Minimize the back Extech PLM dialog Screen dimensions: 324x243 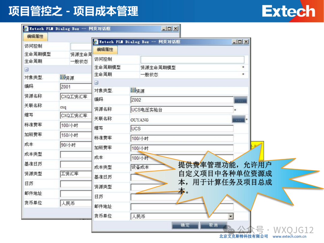164,28
